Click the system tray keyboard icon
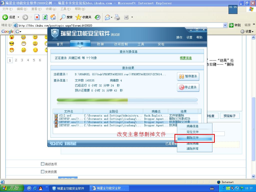The image size is (256, 192). [x=212, y=188]
